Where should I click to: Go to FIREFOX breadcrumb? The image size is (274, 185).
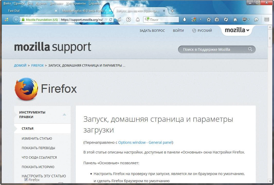click(x=37, y=66)
